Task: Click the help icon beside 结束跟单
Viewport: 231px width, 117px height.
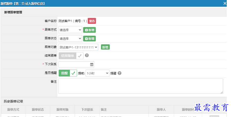Action: pos(87,55)
